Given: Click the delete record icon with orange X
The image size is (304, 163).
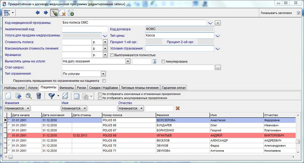Looking at the screenshot, I should tap(62, 13).
